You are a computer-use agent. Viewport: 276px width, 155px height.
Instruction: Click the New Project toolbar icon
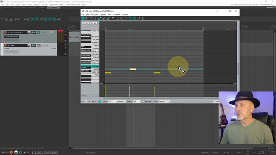pos(3,19)
